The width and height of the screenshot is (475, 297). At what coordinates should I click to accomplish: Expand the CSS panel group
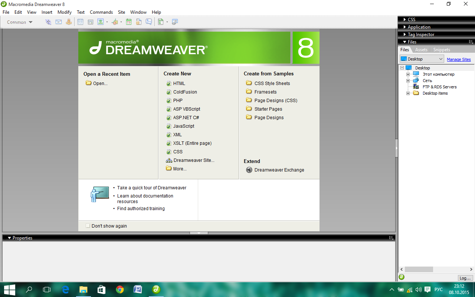click(404, 19)
